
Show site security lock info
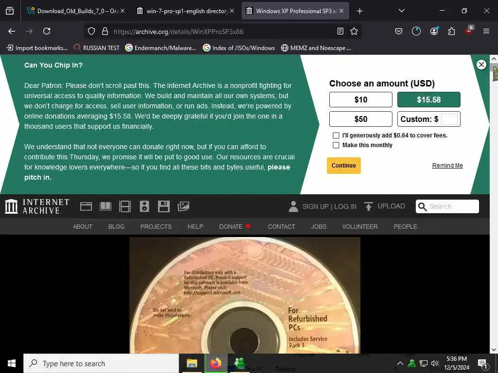point(105,31)
